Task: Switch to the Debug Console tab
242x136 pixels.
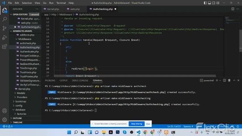Action: point(80,80)
